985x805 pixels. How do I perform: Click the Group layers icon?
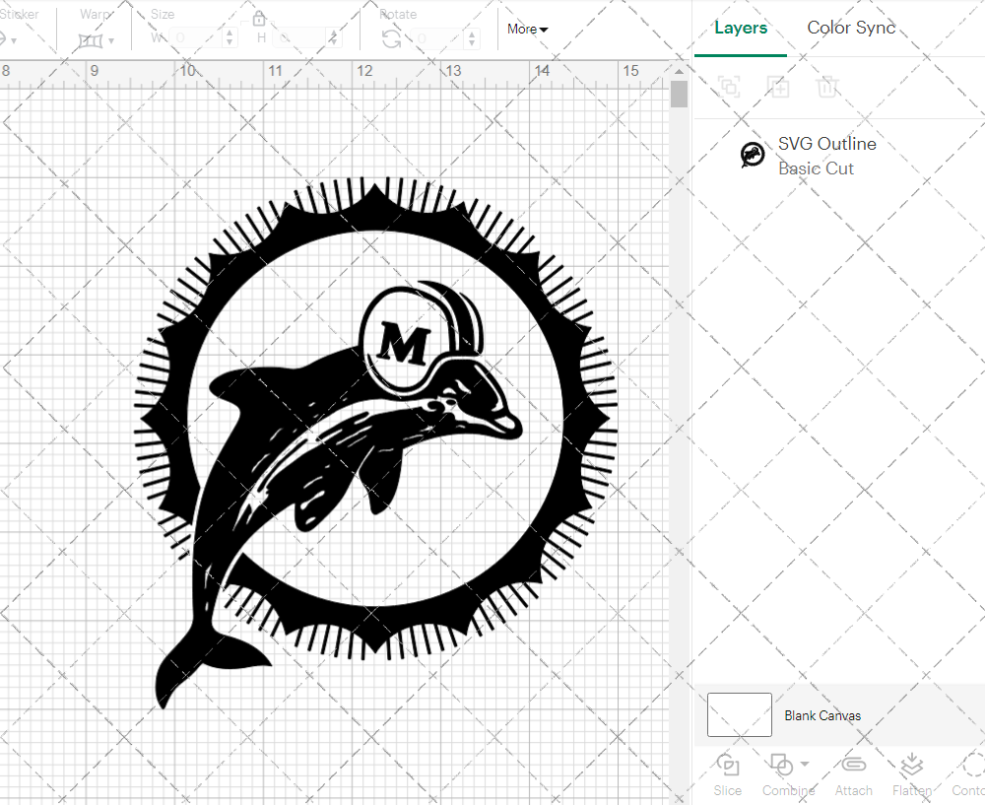[x=729, y=86]
